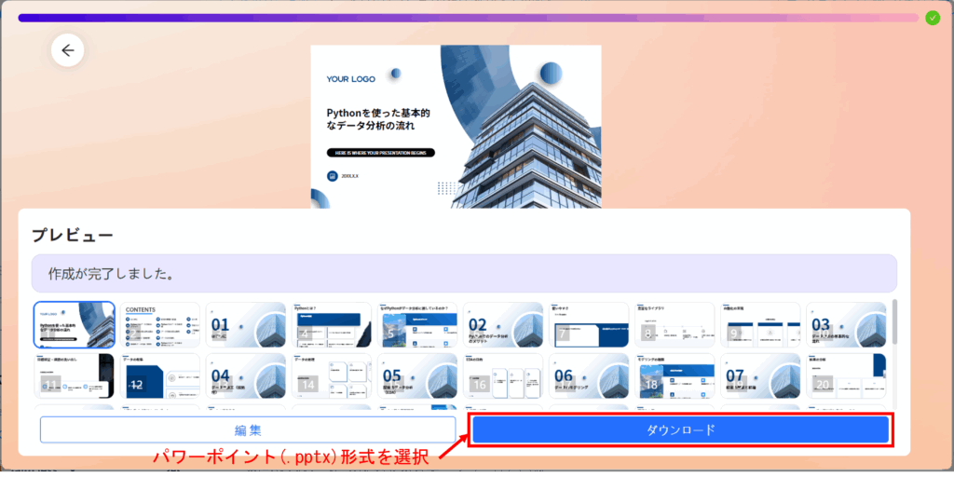The image size is (954, 477).
Task: Click the green checkmark completion icon
Action: click(x=932, y=18)
